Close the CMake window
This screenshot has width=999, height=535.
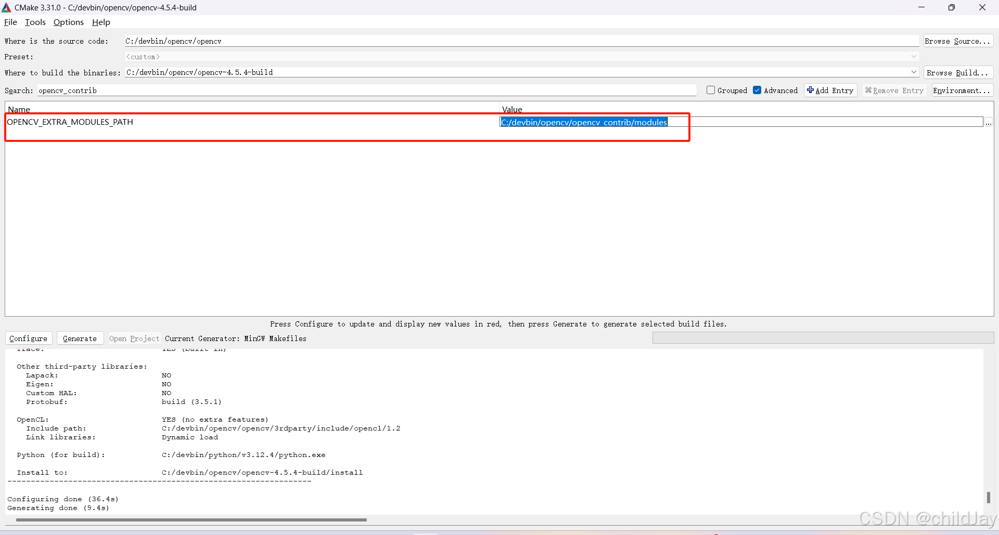(x=982, y=7)
